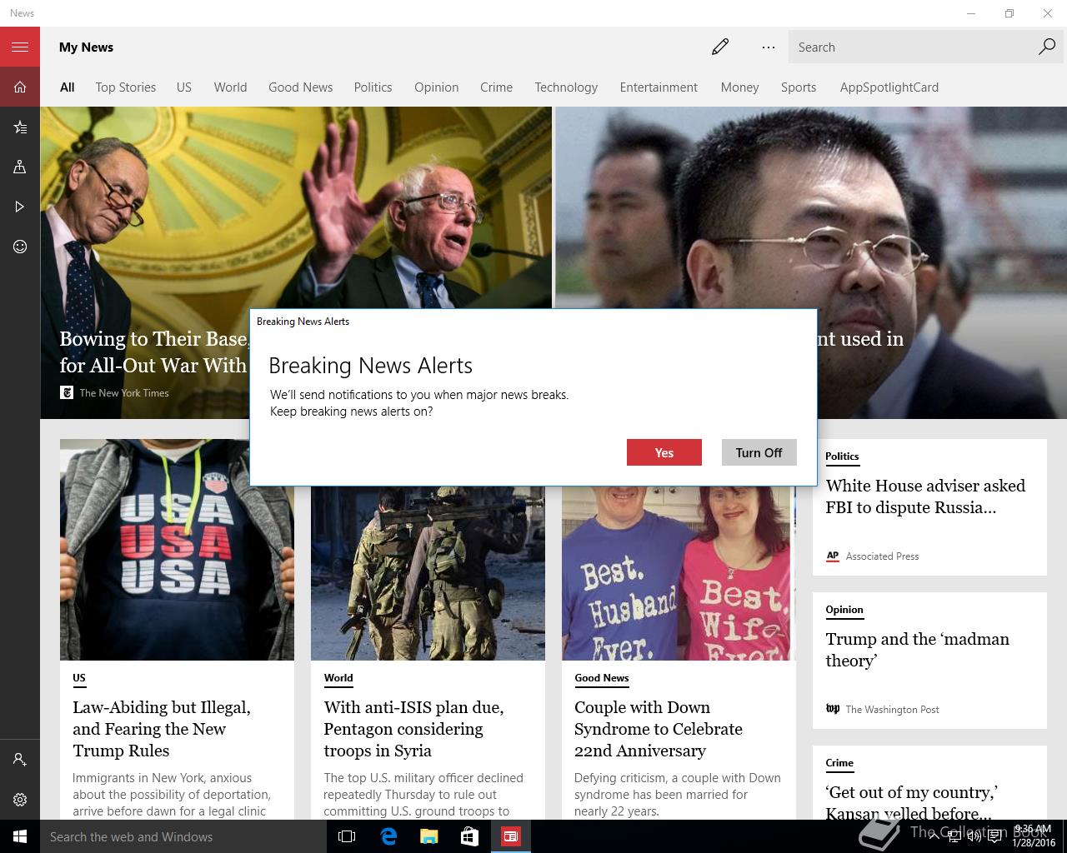Open 'Law-Abiding but Illegal' headline
Image resolution: width=1067 pixels, height=853 pixels.
coord(162,729)
